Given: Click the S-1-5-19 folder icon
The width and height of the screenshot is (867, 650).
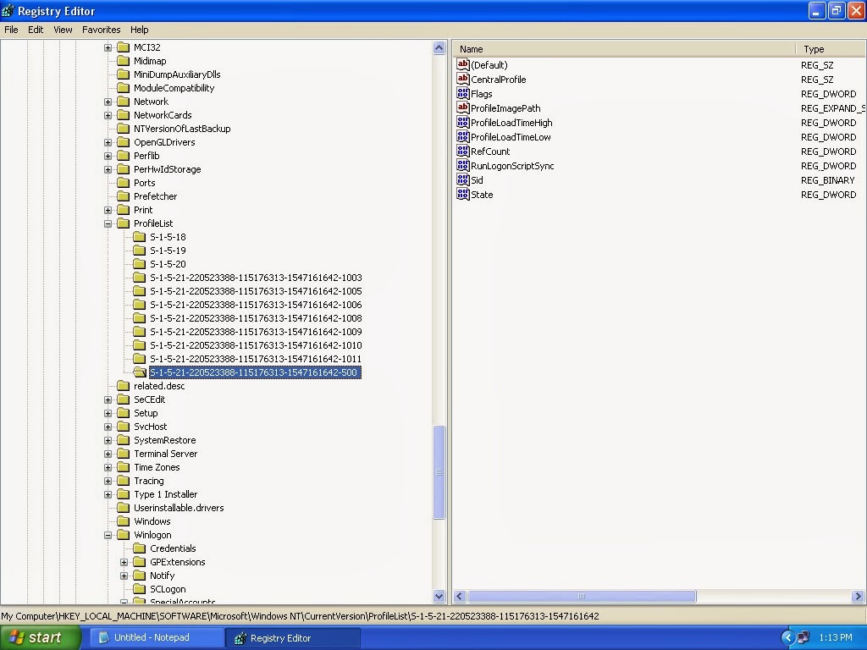Looking at the screenshot, I should click(140, 251).
